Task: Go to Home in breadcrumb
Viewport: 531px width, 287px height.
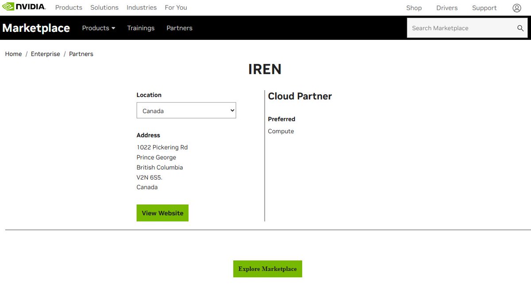Action: coord(13,54)
